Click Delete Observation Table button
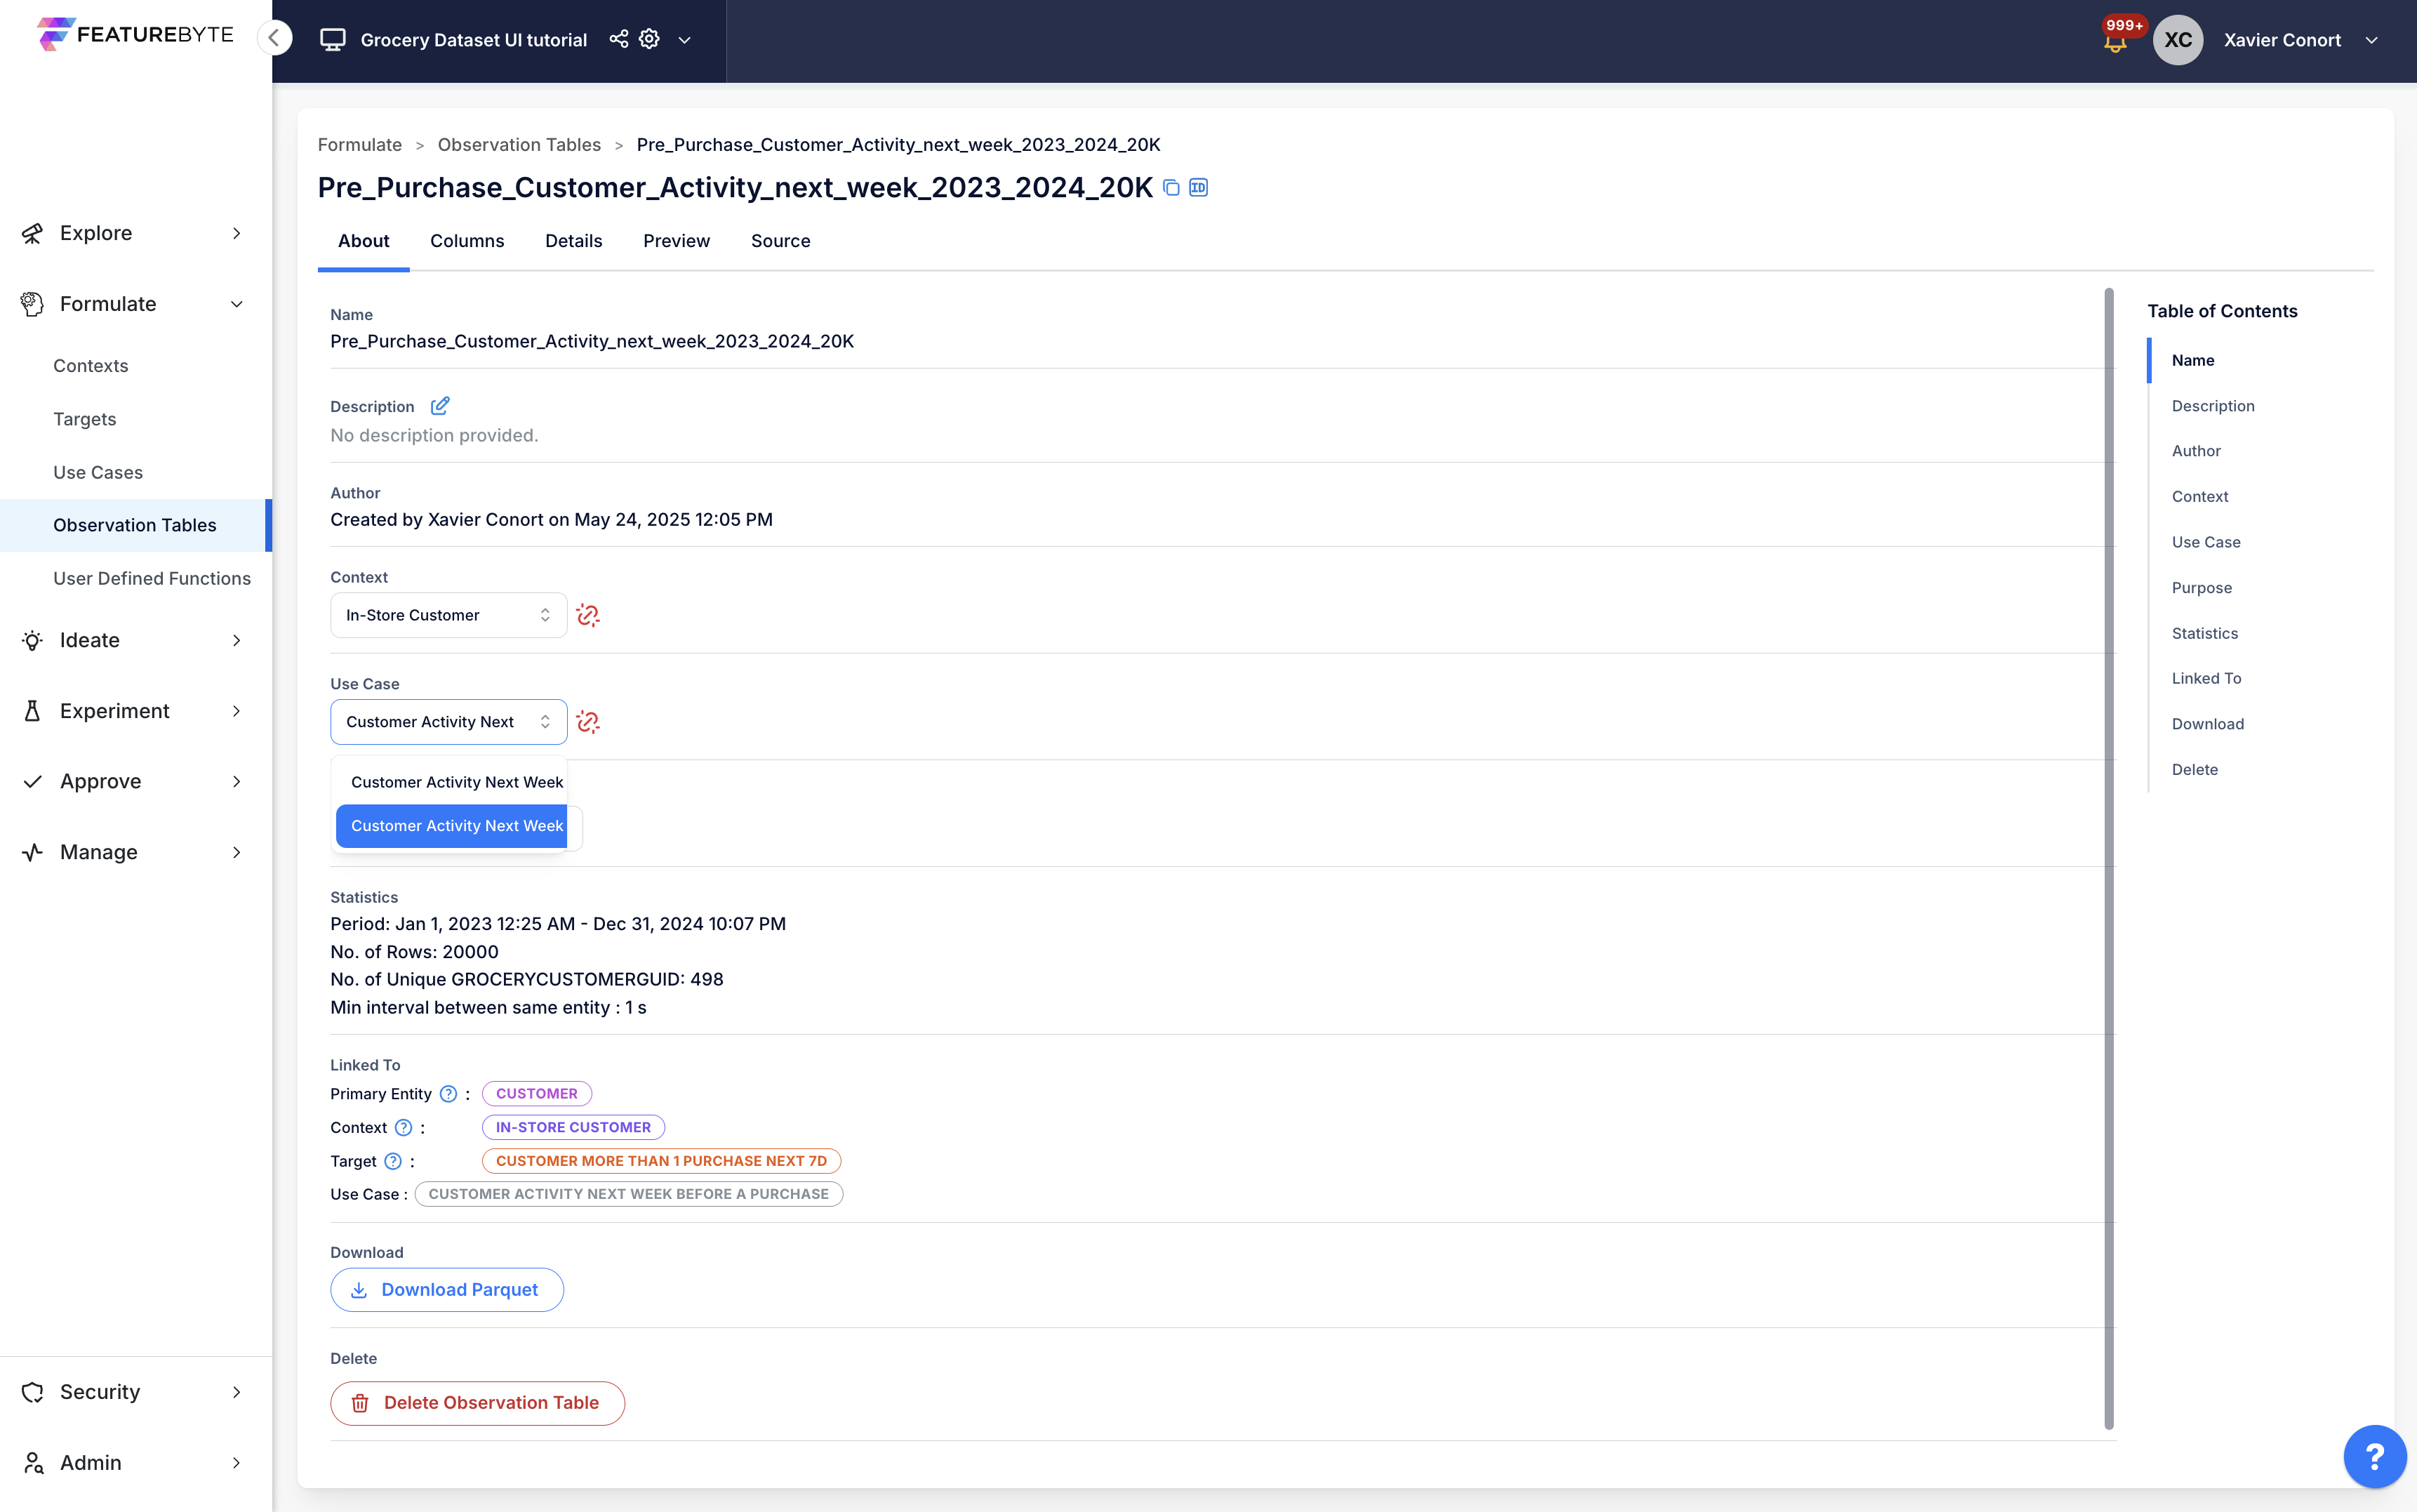Viewport: 2417px width, 1512px height. click(x=478, y=1403)
